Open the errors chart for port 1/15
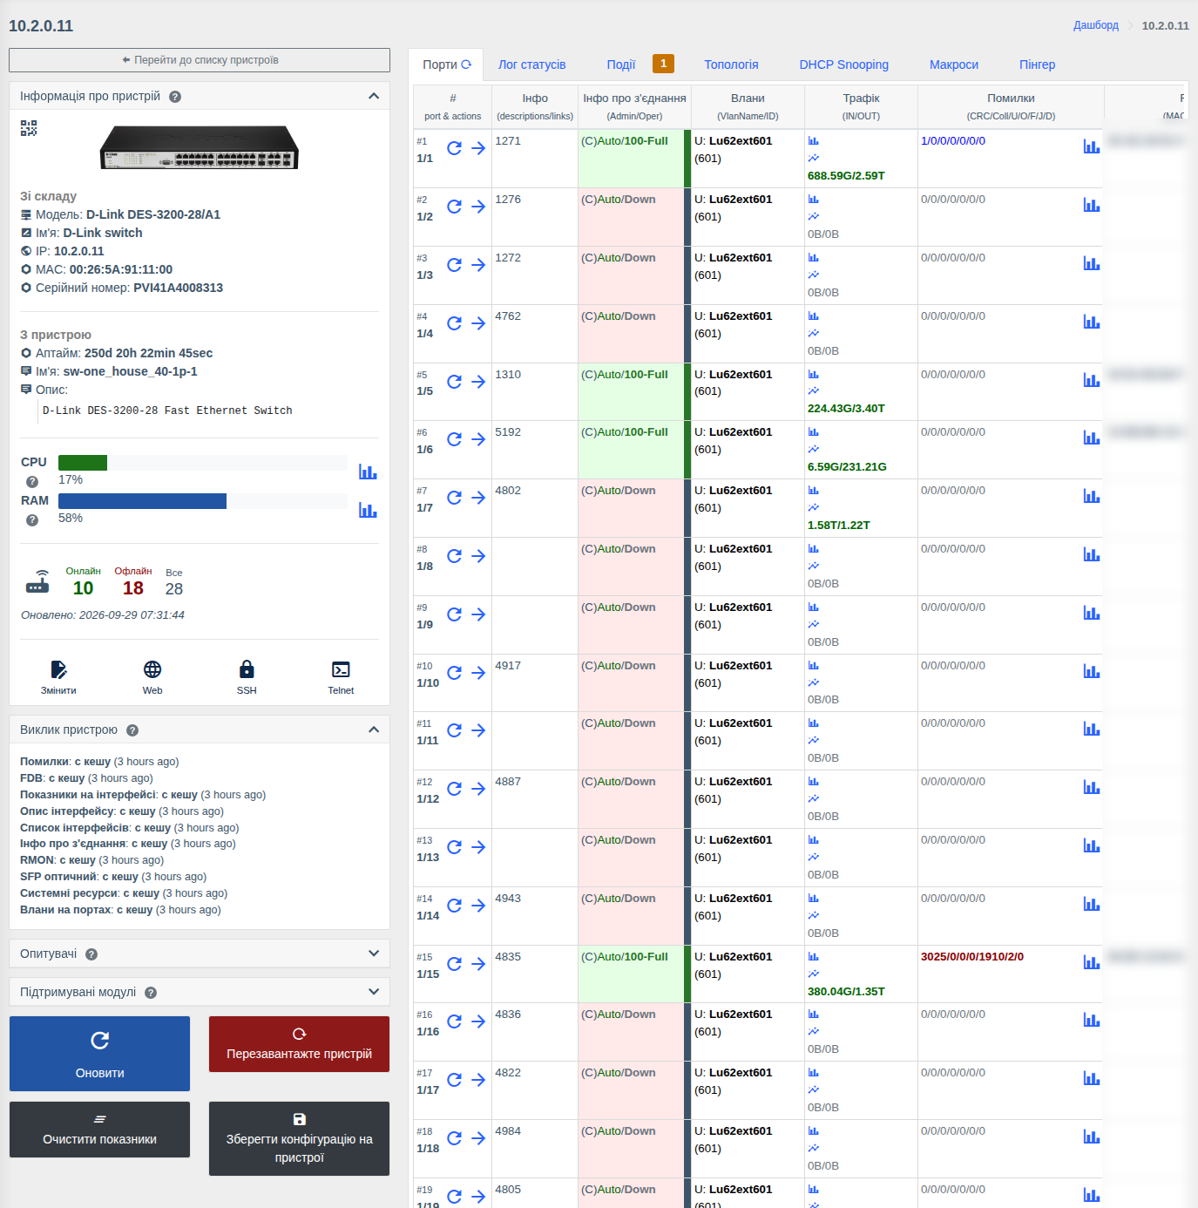The image size is (1198, 1208). coord(1092,962)
